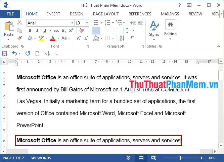Viewport: 224px width, 162px height.
Task: Click the Redo icon in quick toolbar
Action: [x=28, y=54]
